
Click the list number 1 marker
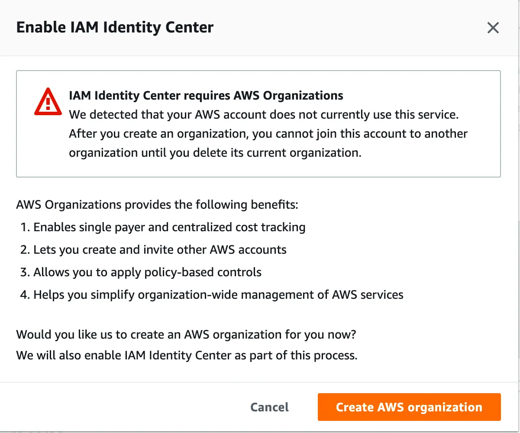tap(25, 227)
